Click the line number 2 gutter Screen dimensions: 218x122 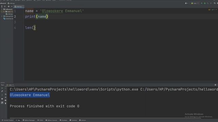click(15, 17)
